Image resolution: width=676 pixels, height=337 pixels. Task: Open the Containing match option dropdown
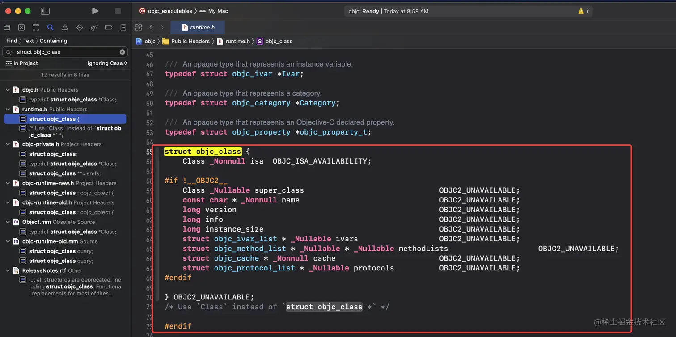(53, 41)
